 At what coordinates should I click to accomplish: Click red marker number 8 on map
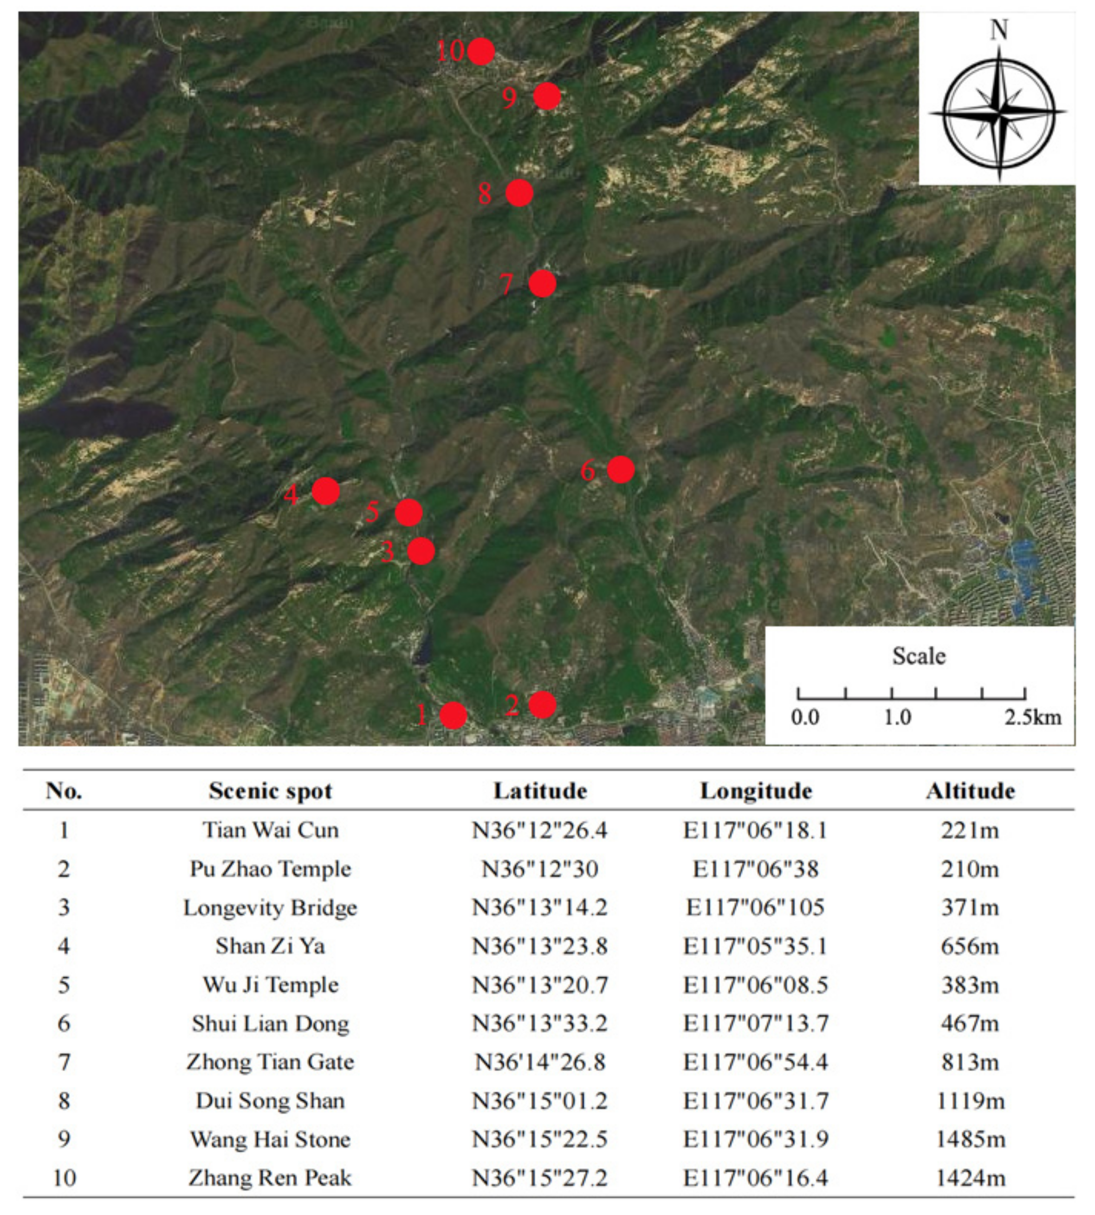[519, 193]
